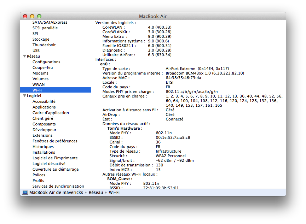
Task: Select WWAN in the sidebar list
Action: 39,84
